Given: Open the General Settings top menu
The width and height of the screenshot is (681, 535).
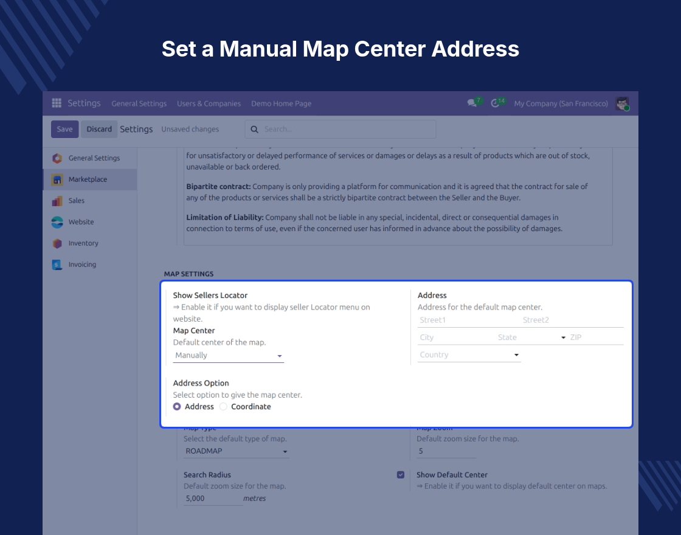Looking at the screenshot, I should click(139, 103).
